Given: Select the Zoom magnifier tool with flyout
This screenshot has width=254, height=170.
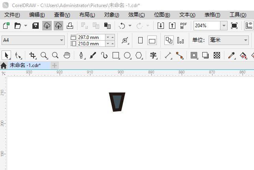Looking at the screenshot, I should 44,55.
